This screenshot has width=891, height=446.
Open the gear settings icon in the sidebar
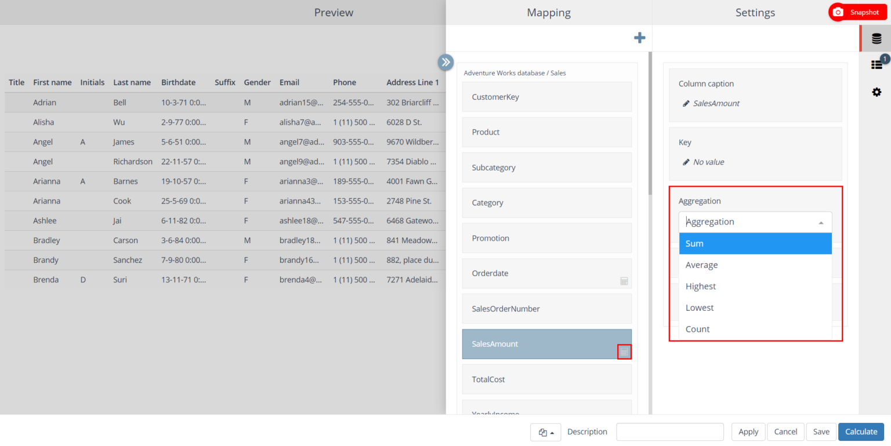click(x=876, y=92)
